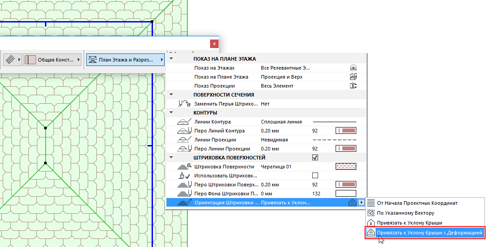Open arrow on План Этажа и Разрез tab
Image resolution: width=489 pixels, height=247 pixels.
[162, 59]
